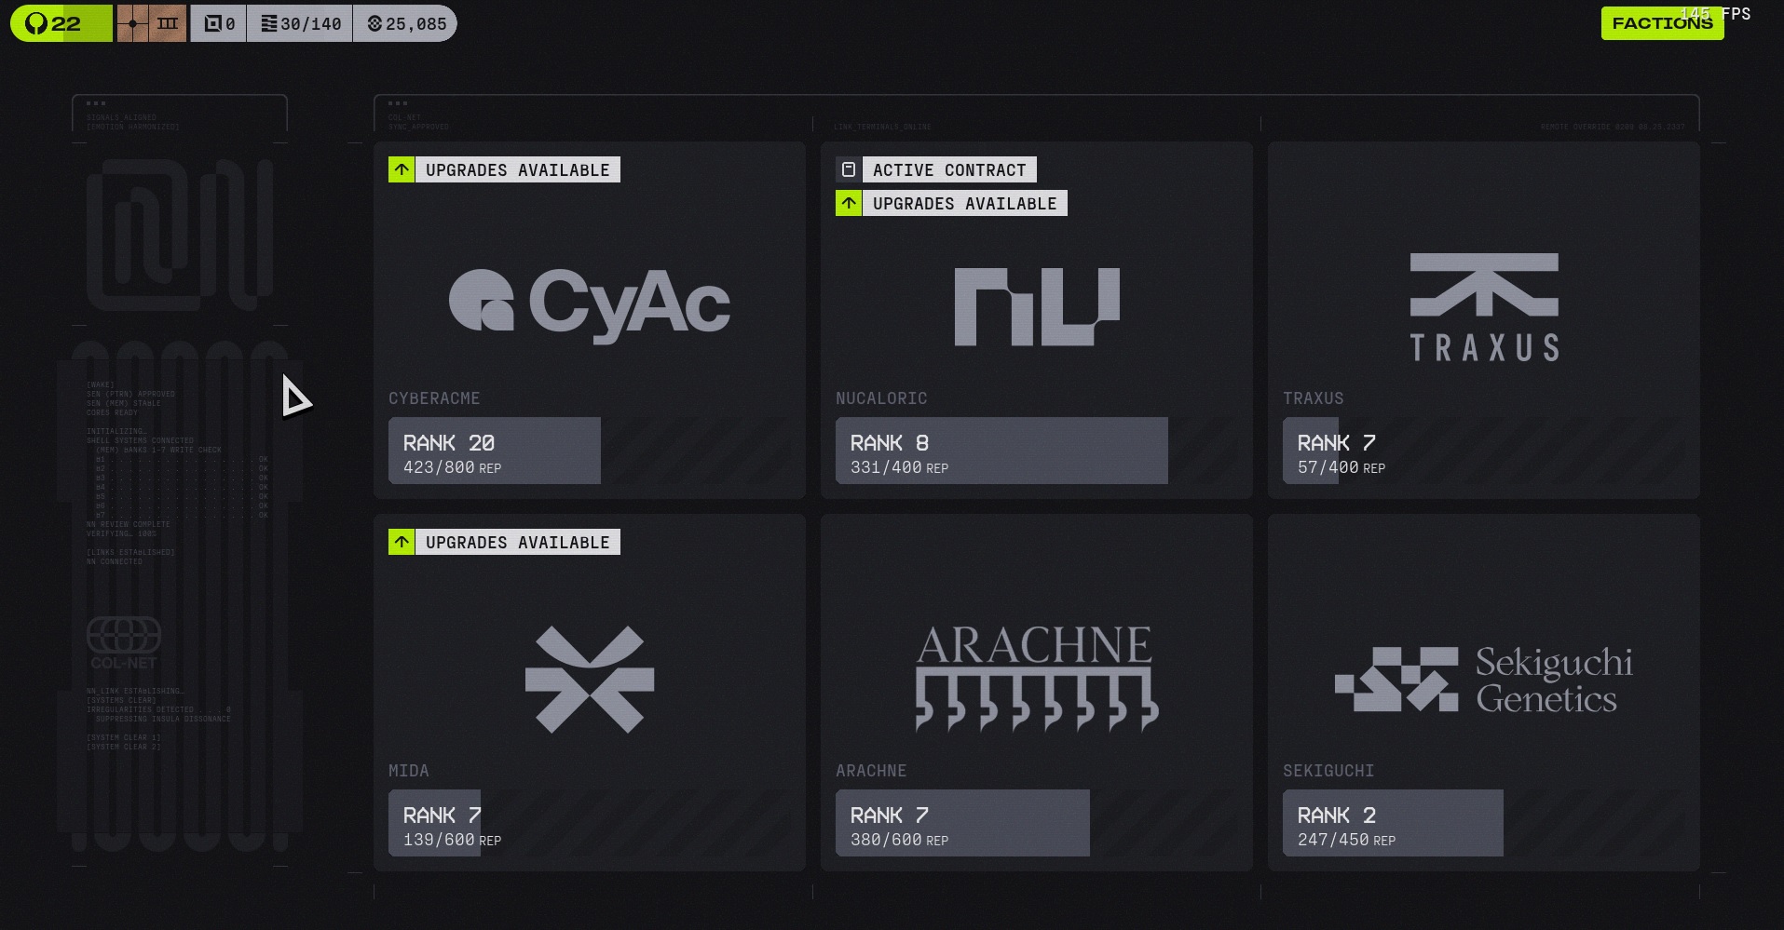
Task: Click the 'NUCALORIC' name label
Action: (x=881, y=398)
